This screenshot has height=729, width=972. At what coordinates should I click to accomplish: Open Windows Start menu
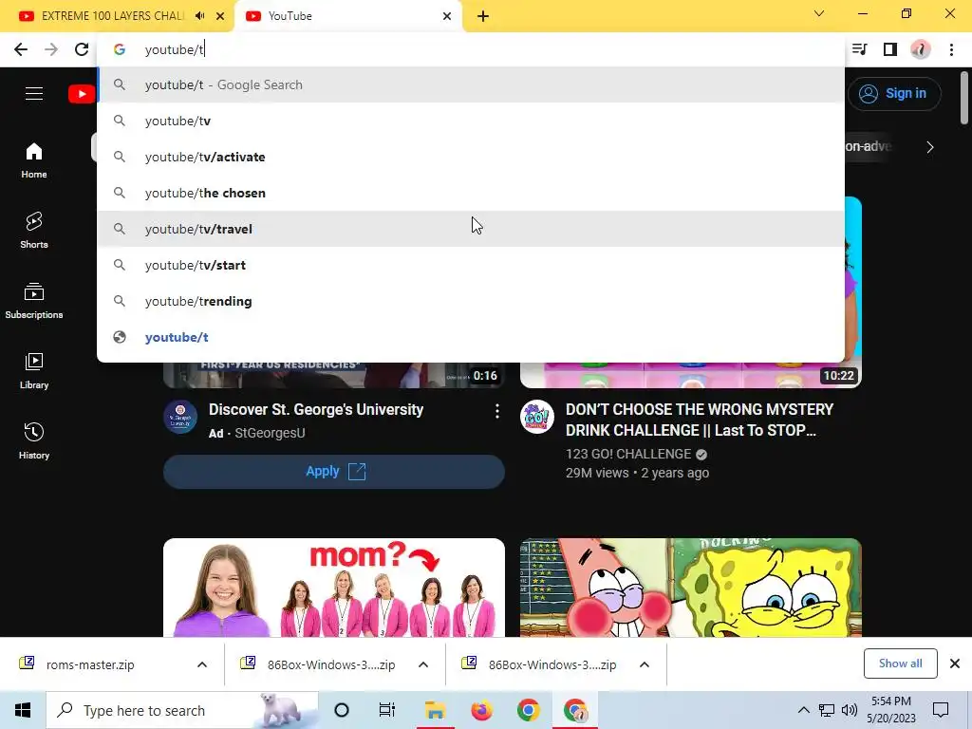click(x=23, y=710)
